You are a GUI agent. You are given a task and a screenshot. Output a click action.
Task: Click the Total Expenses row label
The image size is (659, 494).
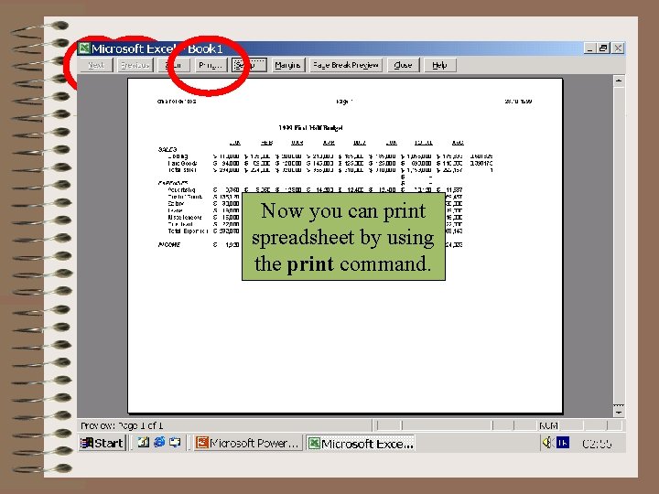tap(188, 231)
